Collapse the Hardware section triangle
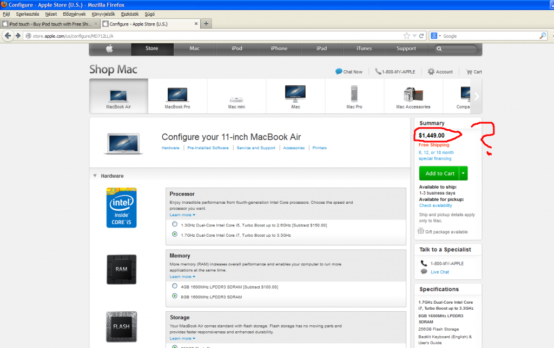The width and height of the screenshot is (554, 348). [95, 176]
